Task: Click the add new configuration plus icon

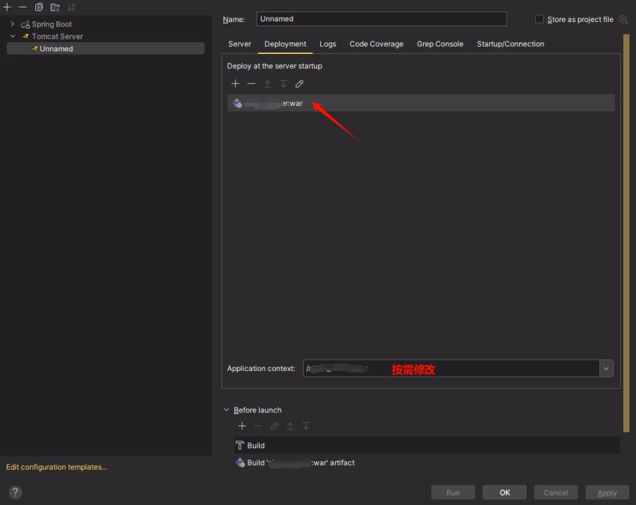Action: pos(7,7)
